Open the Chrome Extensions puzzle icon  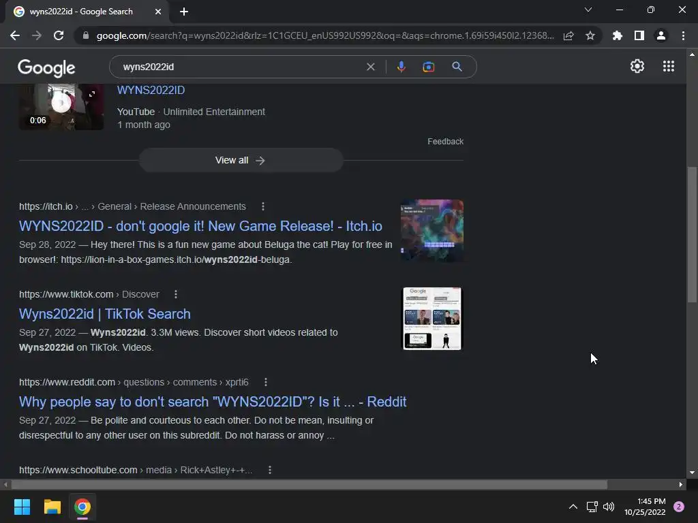click(x=617, y=35)
